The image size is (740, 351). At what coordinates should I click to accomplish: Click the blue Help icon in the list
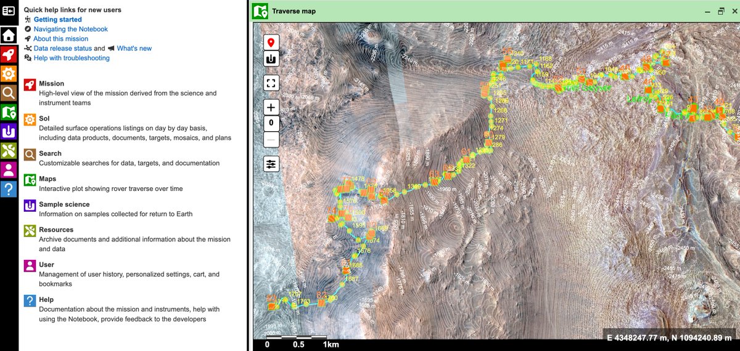click(x=29, y=301)
